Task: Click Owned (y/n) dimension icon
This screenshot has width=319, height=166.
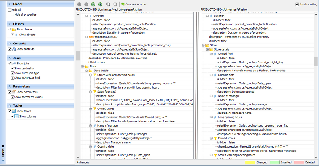Action: (215, 54)
